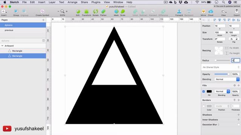Click the Mask tool icon

click(116, 11)
